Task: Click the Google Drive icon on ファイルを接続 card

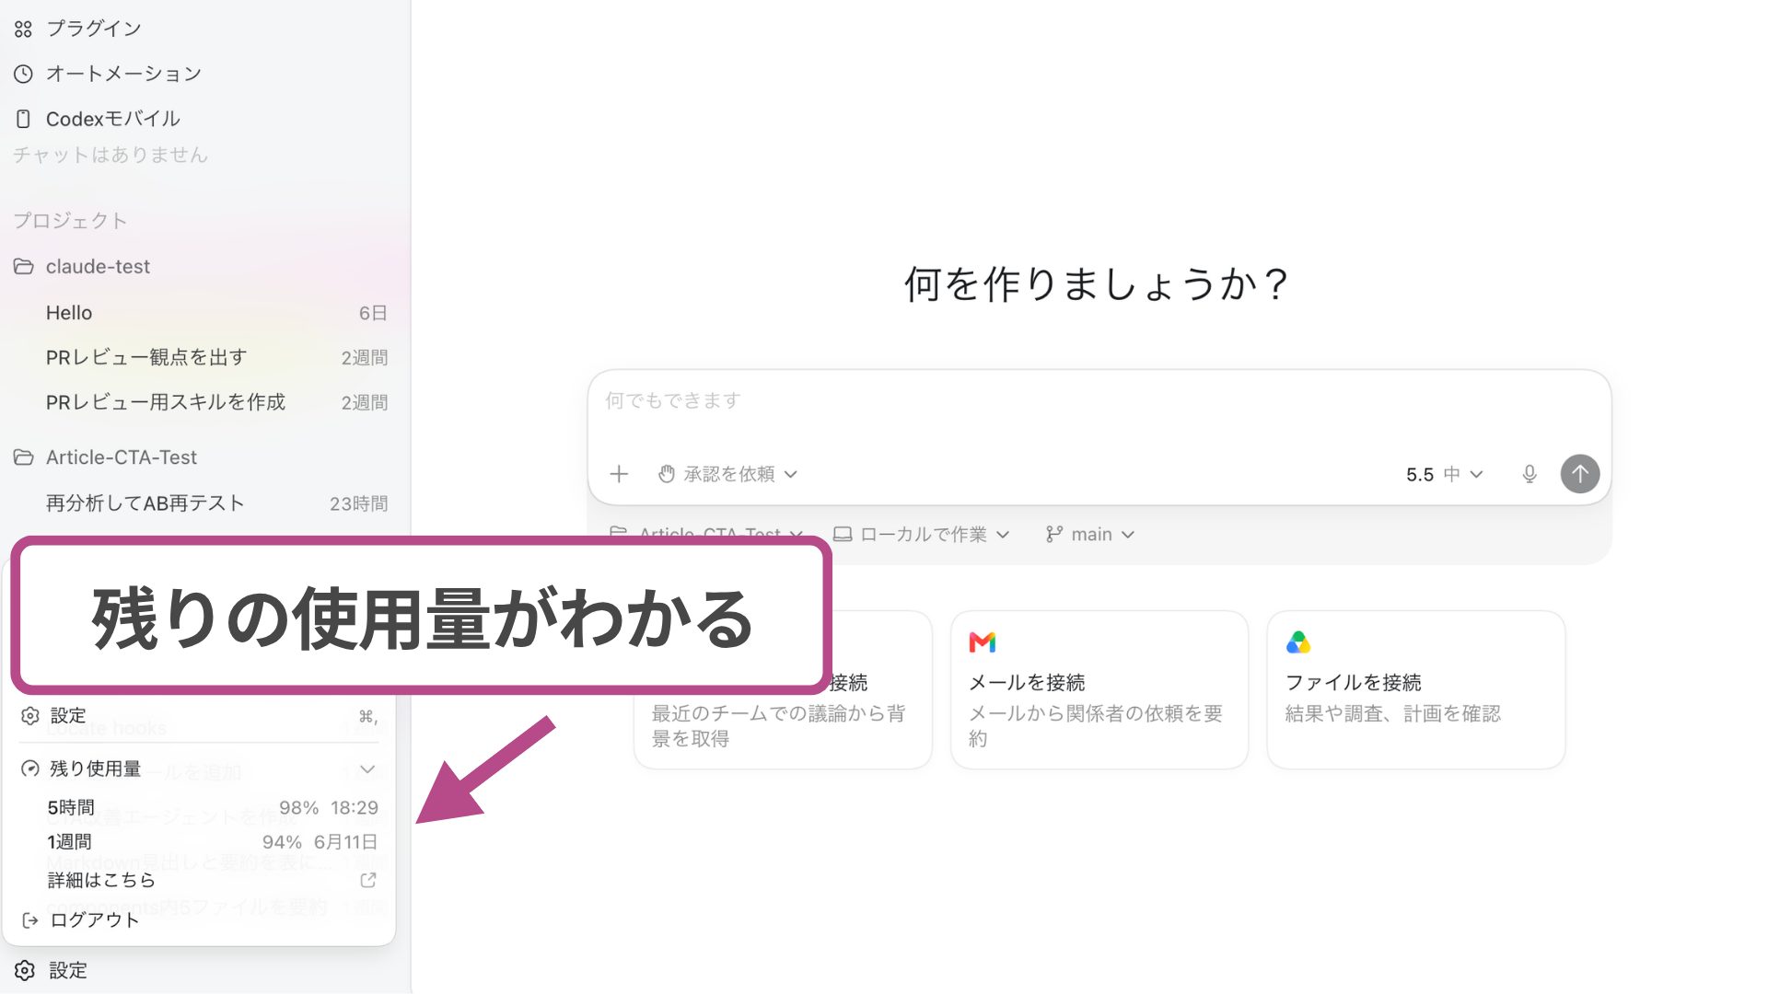Action: point(1298,642)
